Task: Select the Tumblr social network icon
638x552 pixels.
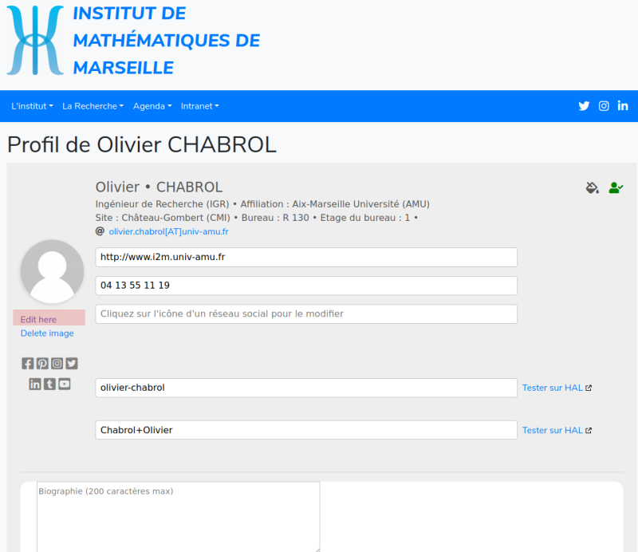Action: point(49,384)
